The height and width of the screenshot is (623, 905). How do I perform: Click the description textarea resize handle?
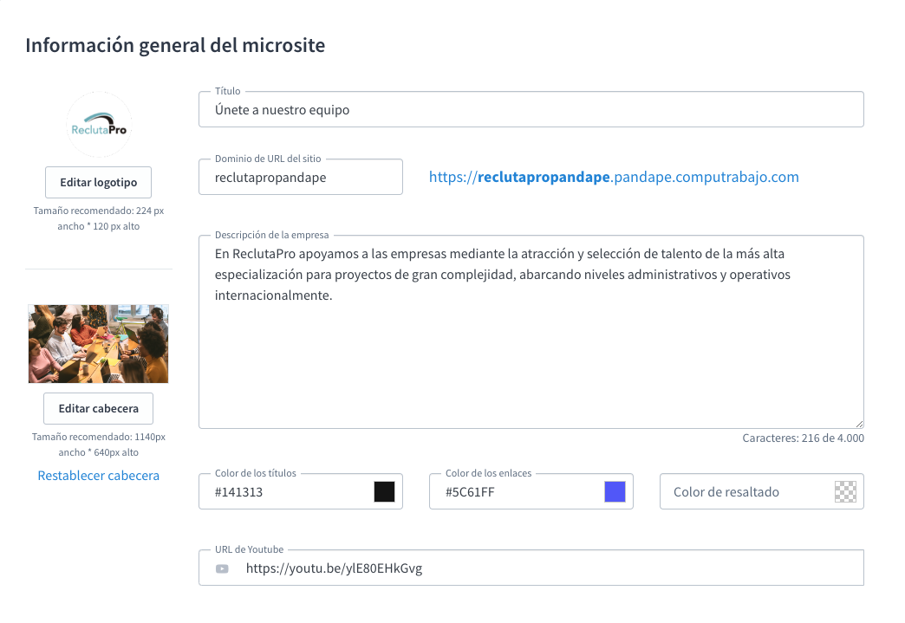[859, 423]
